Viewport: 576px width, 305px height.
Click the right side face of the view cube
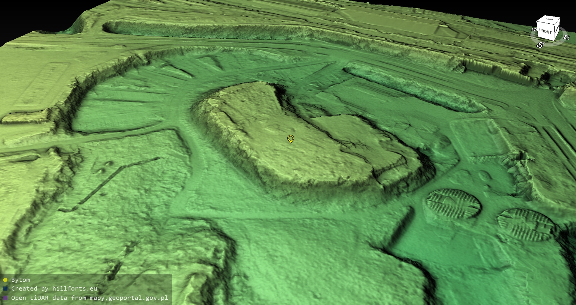[557, 29]
